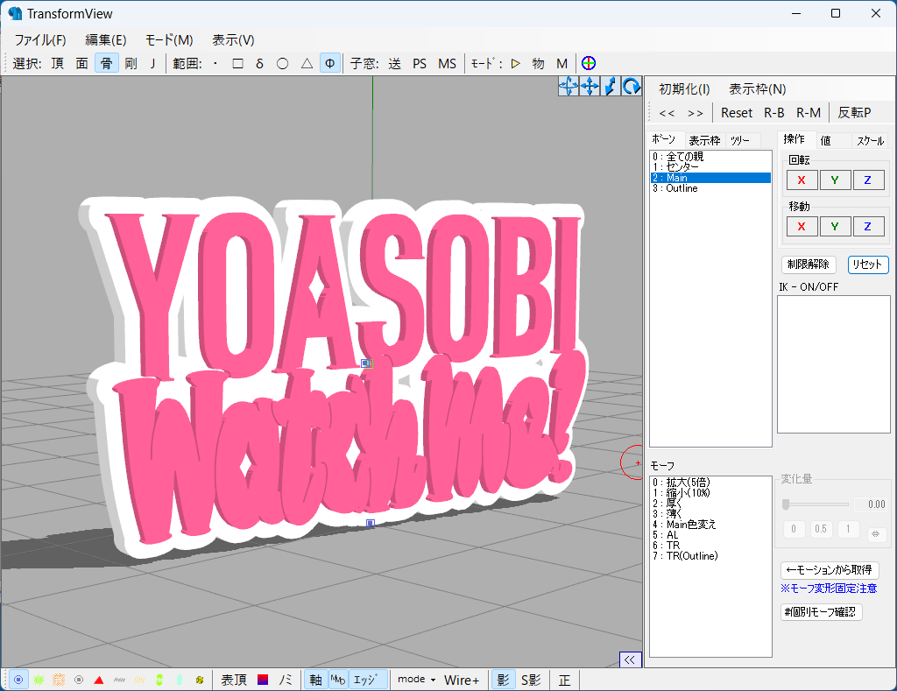The width and height of the screenshot is (897, 691).
Task: Select joint (J) selection mode
Action: pyautogui.click(x=152, y=63)
